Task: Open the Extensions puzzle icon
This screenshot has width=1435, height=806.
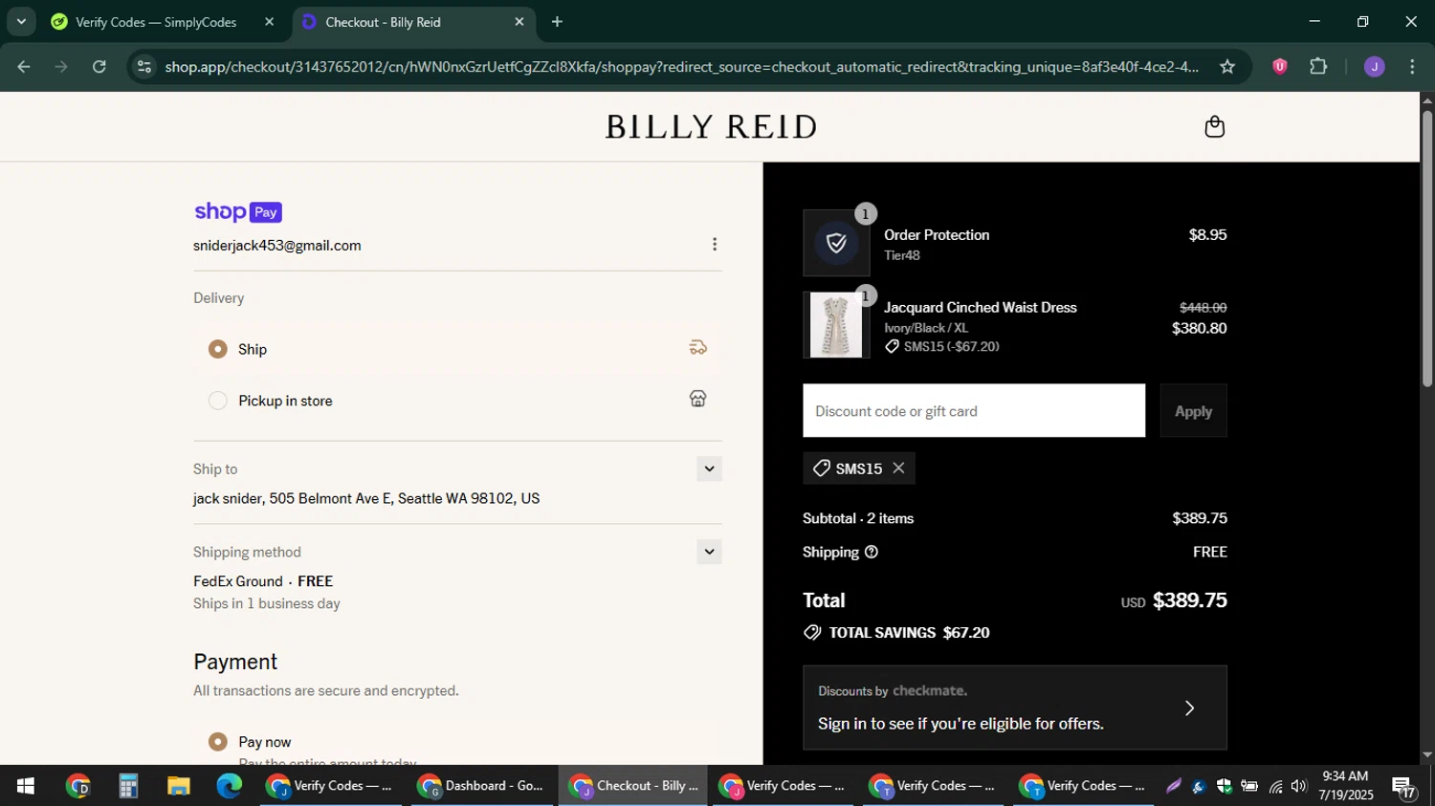Action: click(1318, 66)
